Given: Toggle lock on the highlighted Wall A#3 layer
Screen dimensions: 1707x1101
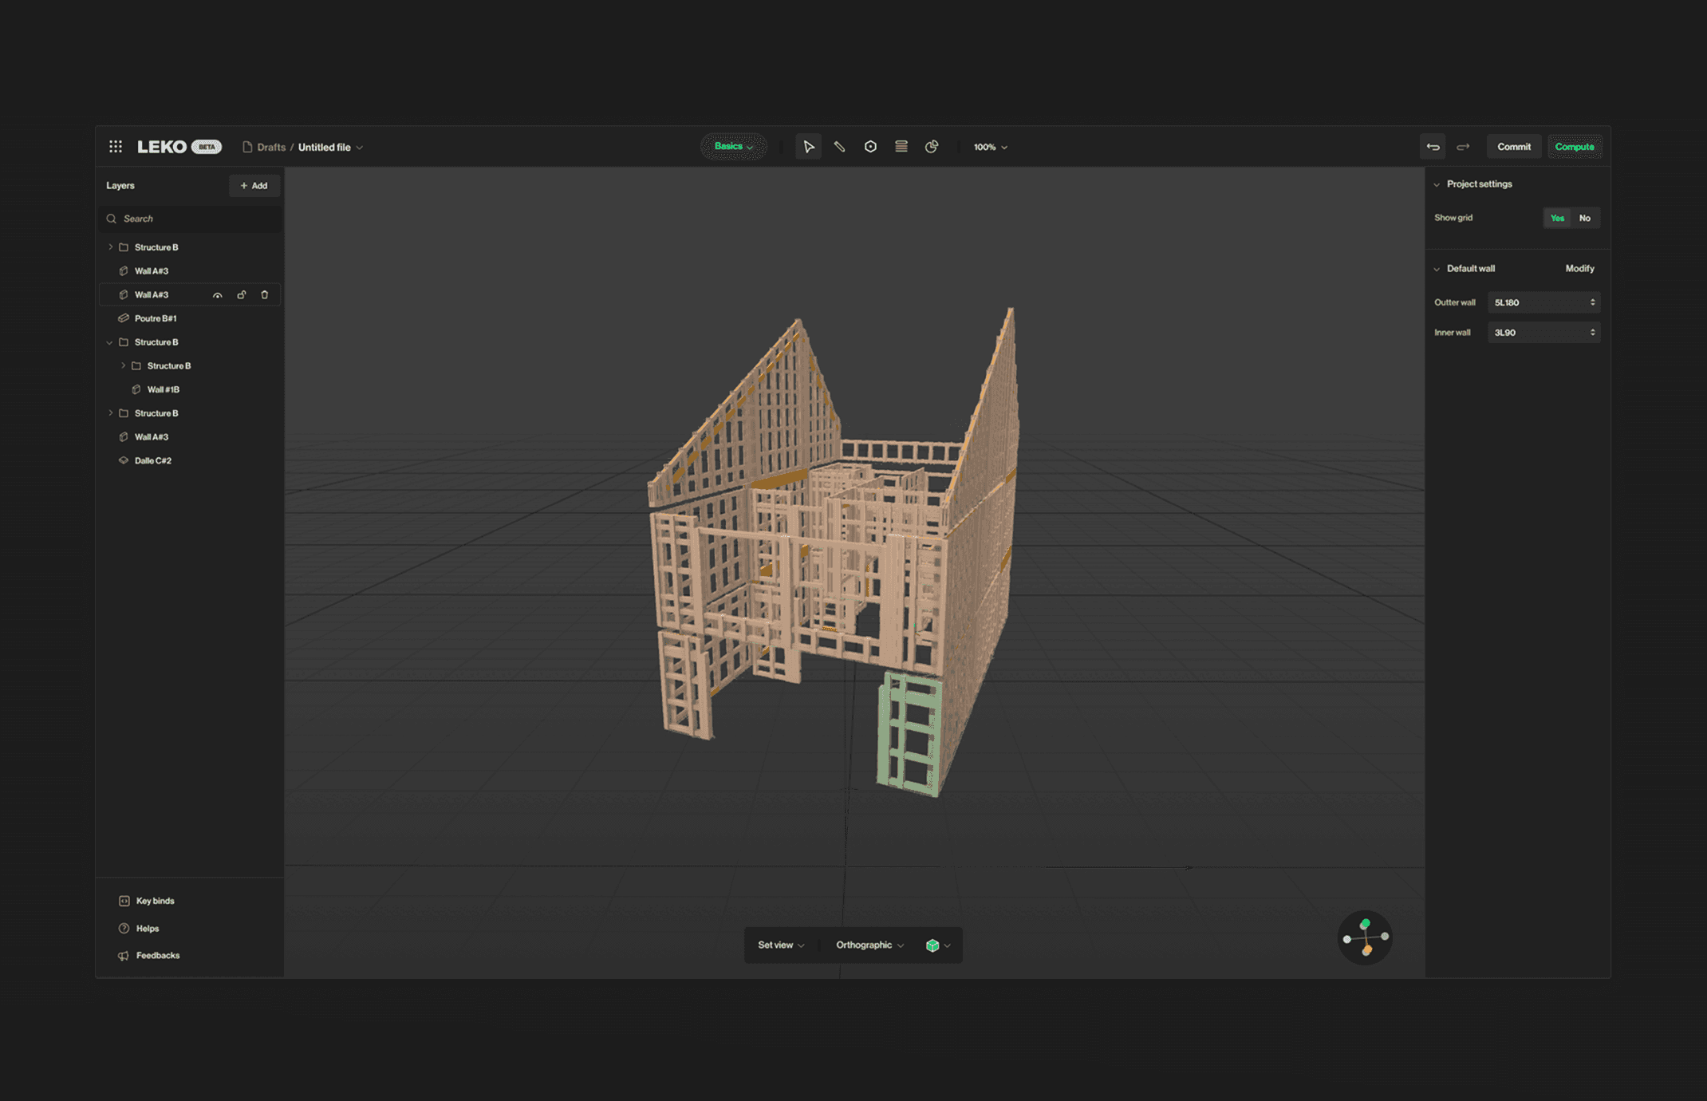Looking at the screenshot, I should tap(241, 295).
